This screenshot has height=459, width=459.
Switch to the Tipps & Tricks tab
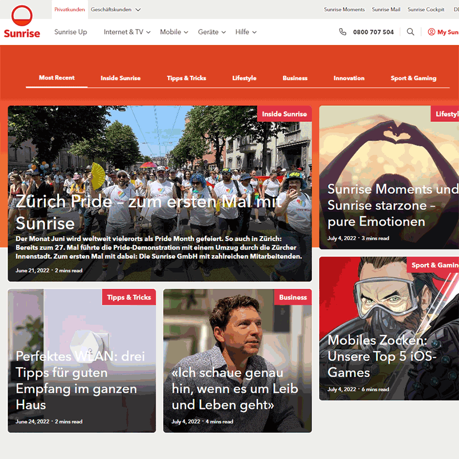click(187, 78)
